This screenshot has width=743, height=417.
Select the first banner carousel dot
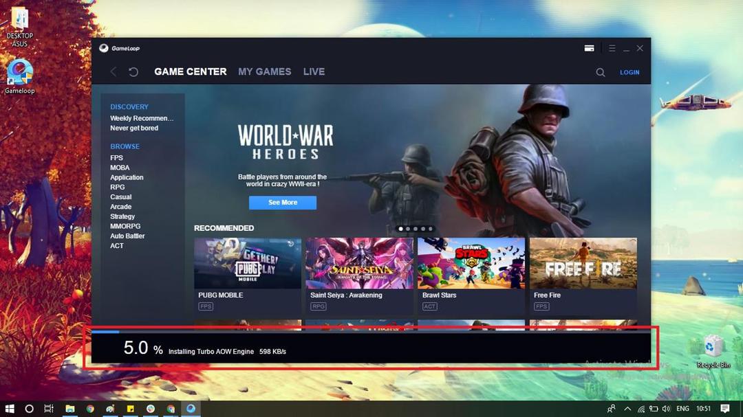[401, 229]
